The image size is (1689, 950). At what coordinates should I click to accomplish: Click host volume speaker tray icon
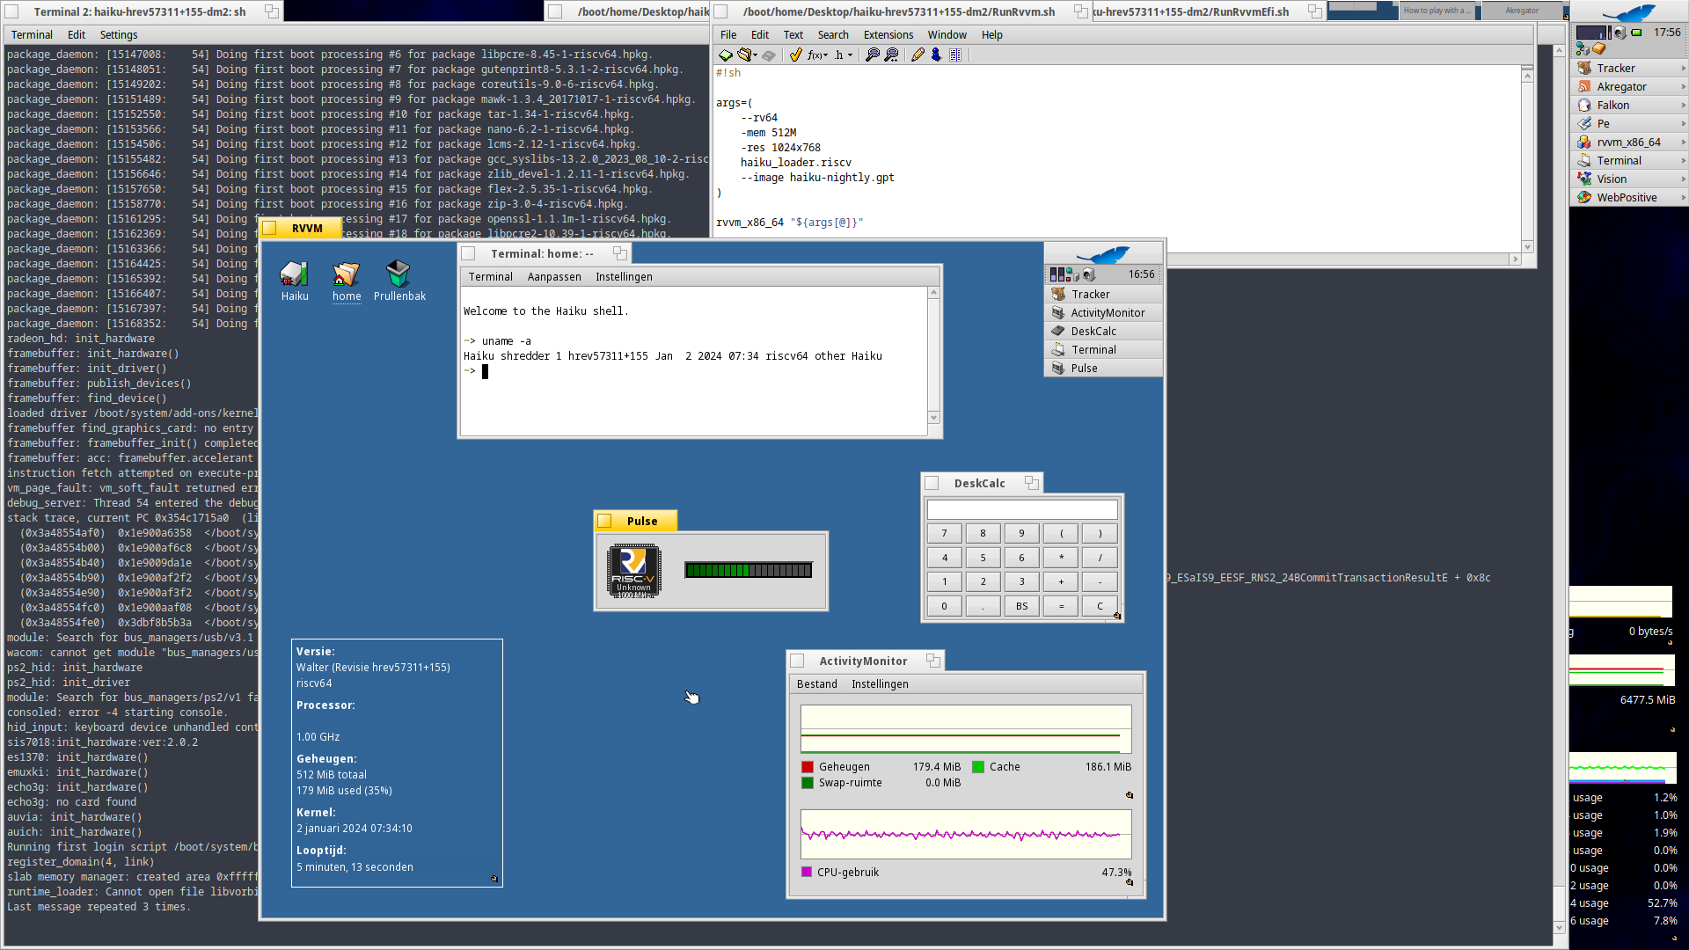pos(1620,33)
